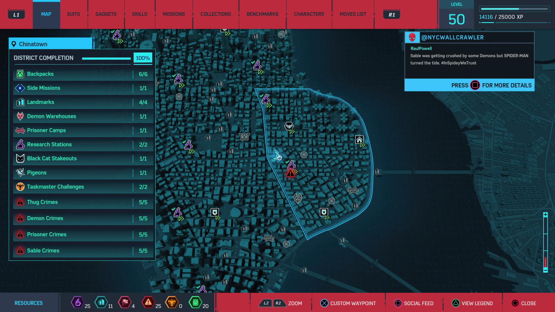Click the 100% district completion badge
The width and height of the screenshot is (555, 312).
tap(143, 58)
